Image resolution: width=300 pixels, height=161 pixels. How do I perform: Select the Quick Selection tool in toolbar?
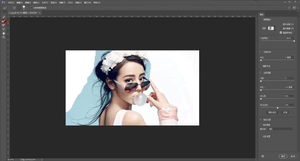tap(3, 17)
